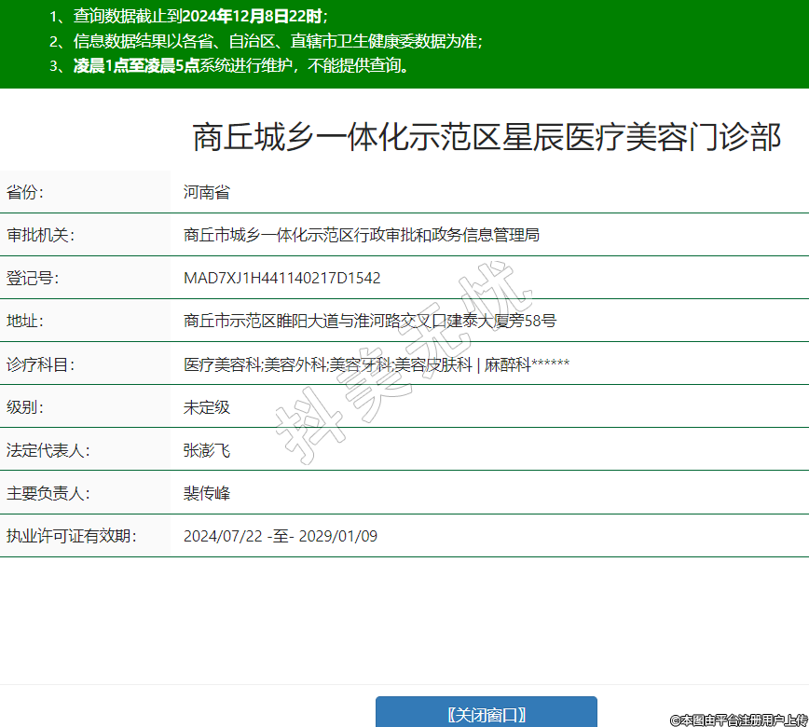Click legal representative name 张澎飞
Viewport: 809px width, 727px height.
pyautogui.click(x=207, y=451)
